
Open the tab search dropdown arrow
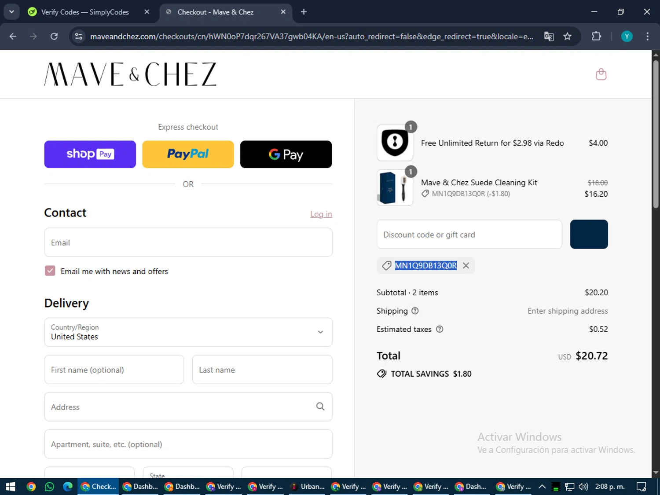(x=11, y=12)
